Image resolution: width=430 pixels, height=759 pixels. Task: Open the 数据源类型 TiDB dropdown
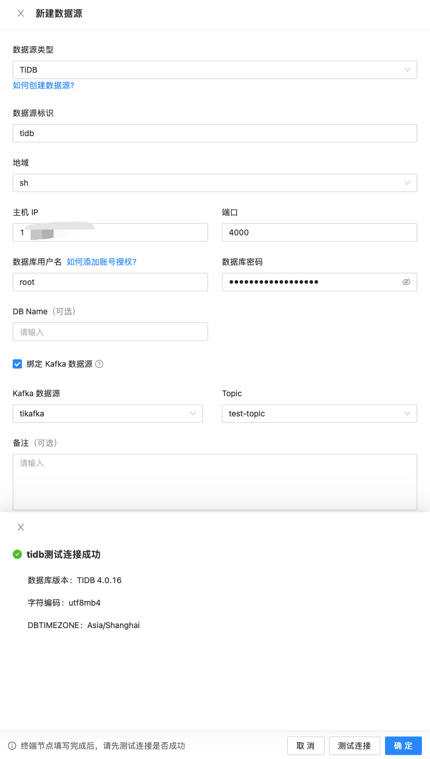click(215, 70)
